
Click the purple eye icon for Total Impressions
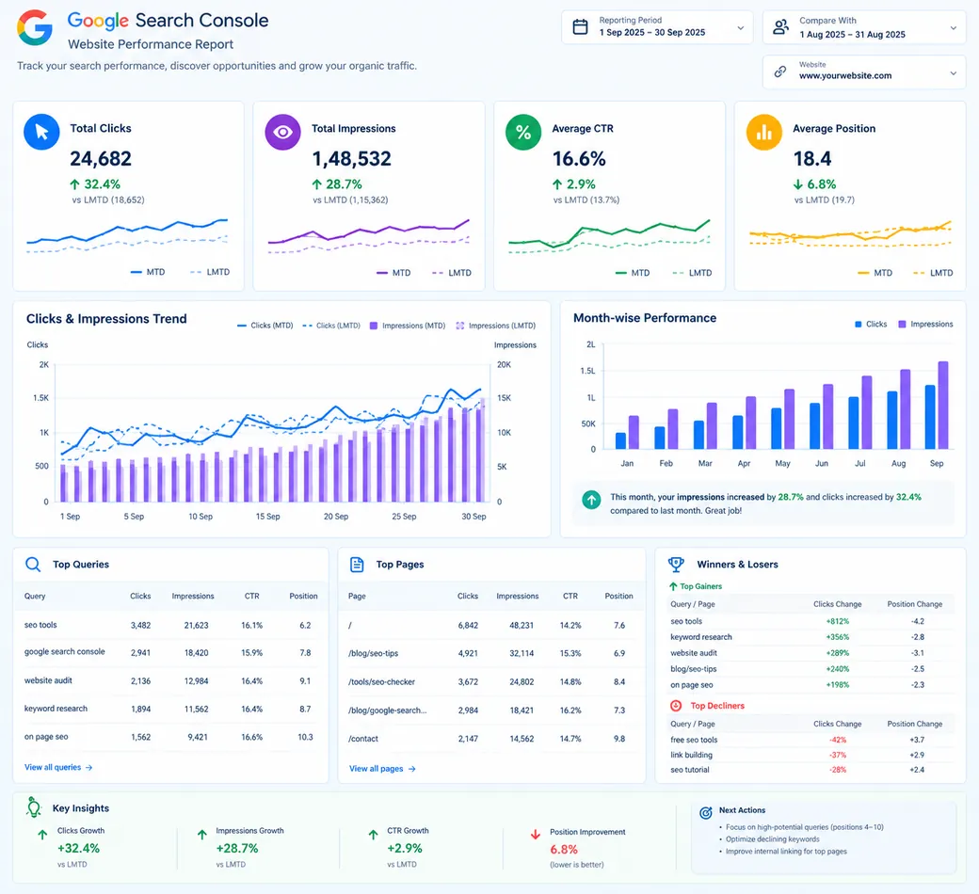tap(282, 132)
